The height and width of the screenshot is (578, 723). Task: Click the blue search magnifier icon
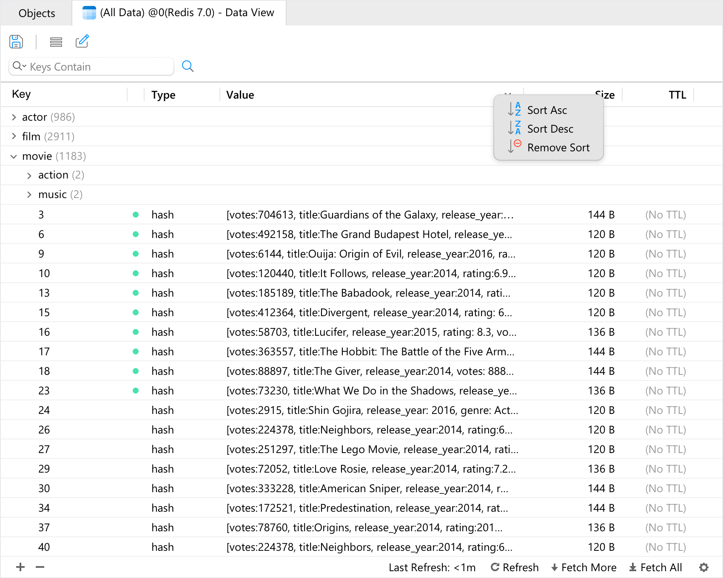tap(188, 66)
